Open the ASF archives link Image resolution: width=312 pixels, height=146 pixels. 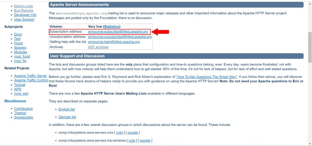coord(98,47)
